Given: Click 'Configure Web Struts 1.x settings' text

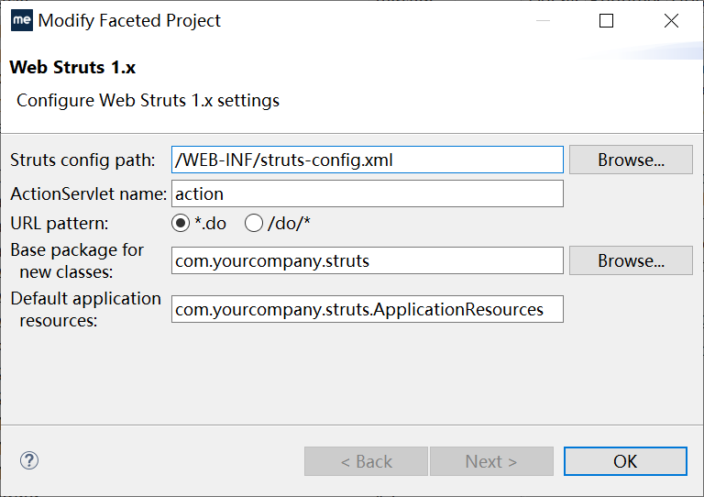Looking at the screenshot, I should pos(148,101).
